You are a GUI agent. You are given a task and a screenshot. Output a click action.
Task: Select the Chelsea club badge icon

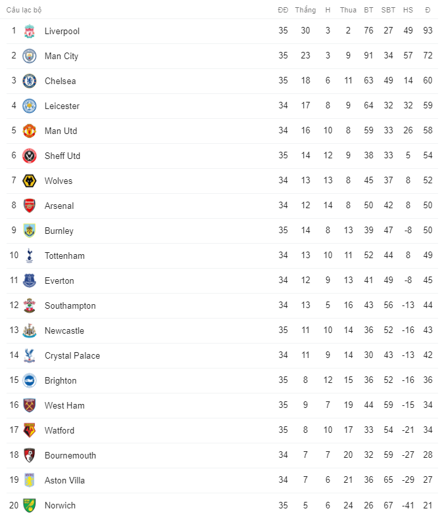tap(29, 81)
